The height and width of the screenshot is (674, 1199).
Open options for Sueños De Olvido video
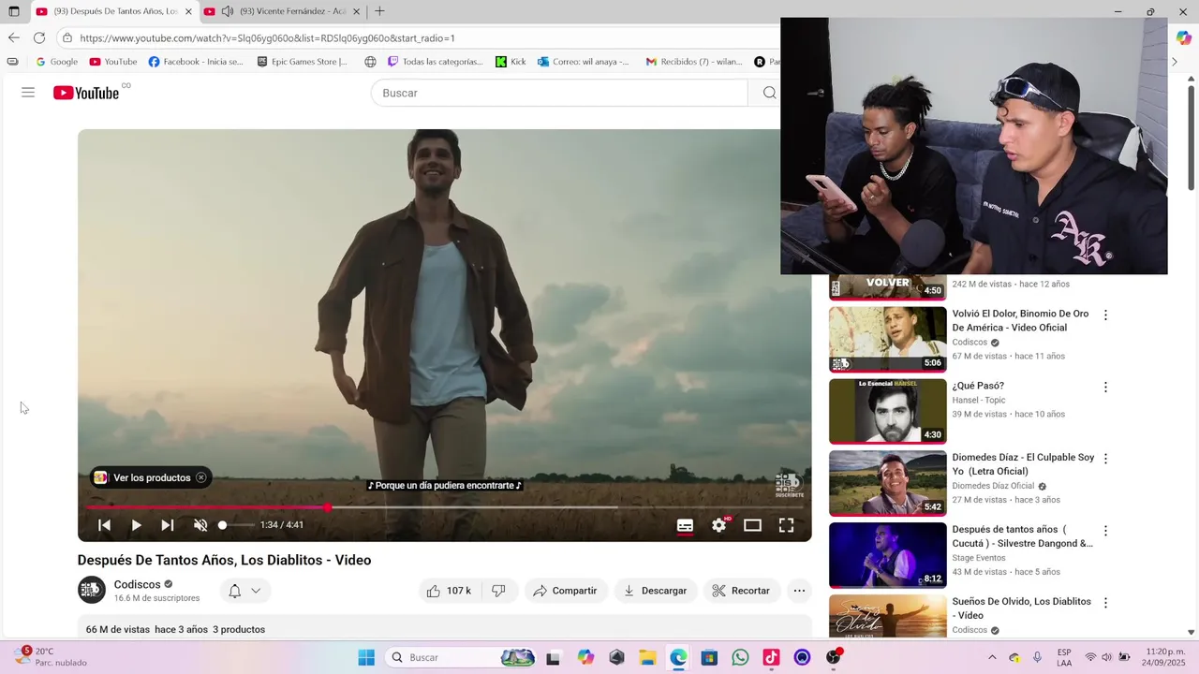(x=1105, y=603)
